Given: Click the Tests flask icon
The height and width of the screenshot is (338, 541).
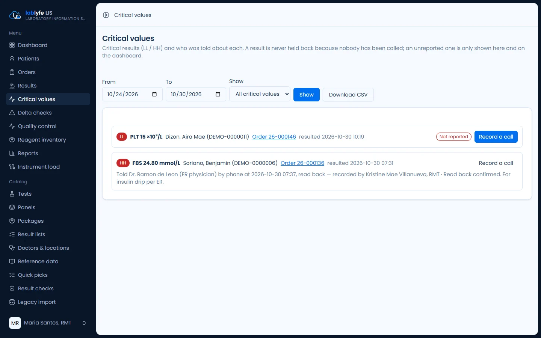Looking at the screenshot, I should point(12,194).
